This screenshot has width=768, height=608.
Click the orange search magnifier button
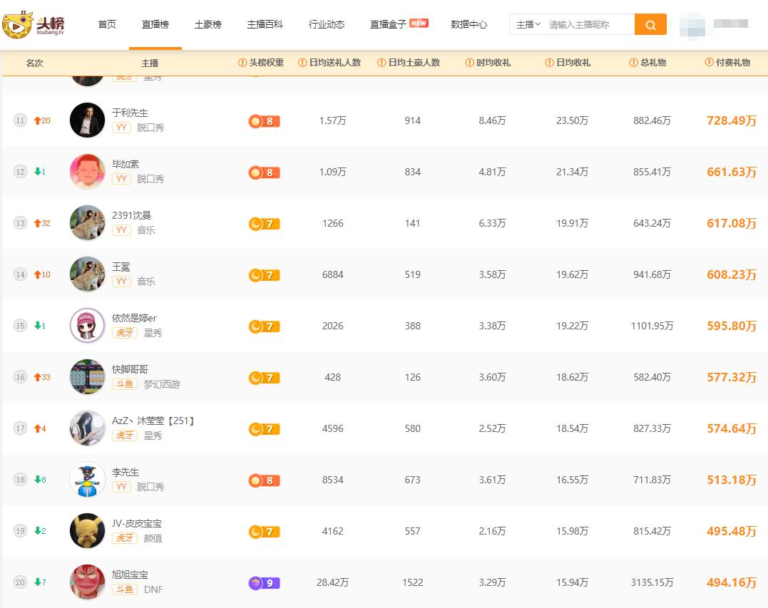pyautogui.click(x=650, y=24)
